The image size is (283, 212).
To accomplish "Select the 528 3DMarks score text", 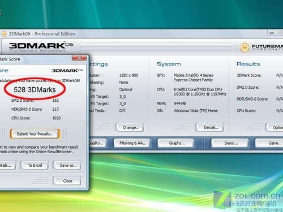I will [35, 90].
